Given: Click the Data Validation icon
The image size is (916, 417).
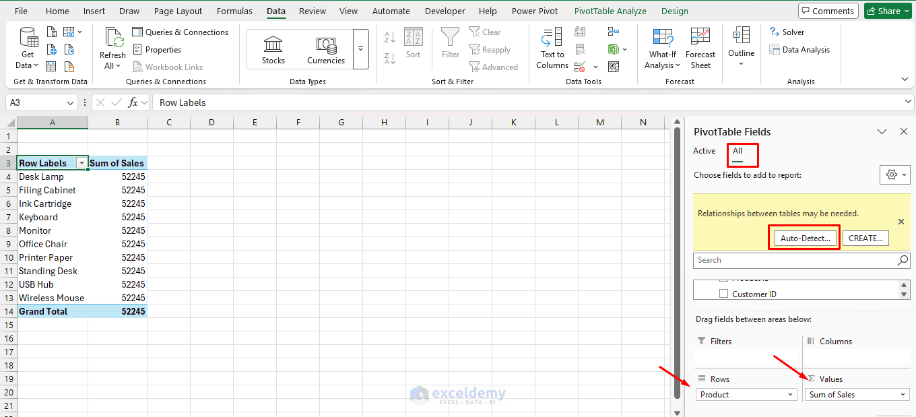Looking at the screenshot, I should pos(580,67).
